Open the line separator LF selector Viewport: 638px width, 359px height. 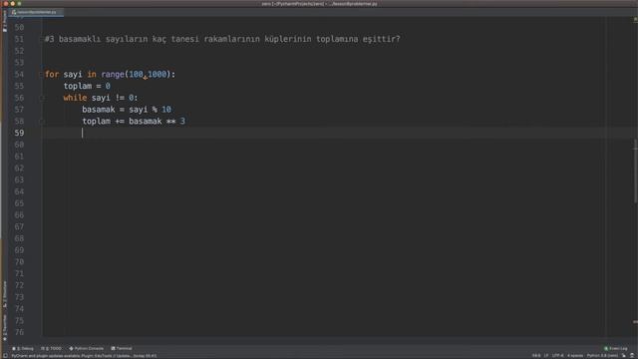[546, 356]
